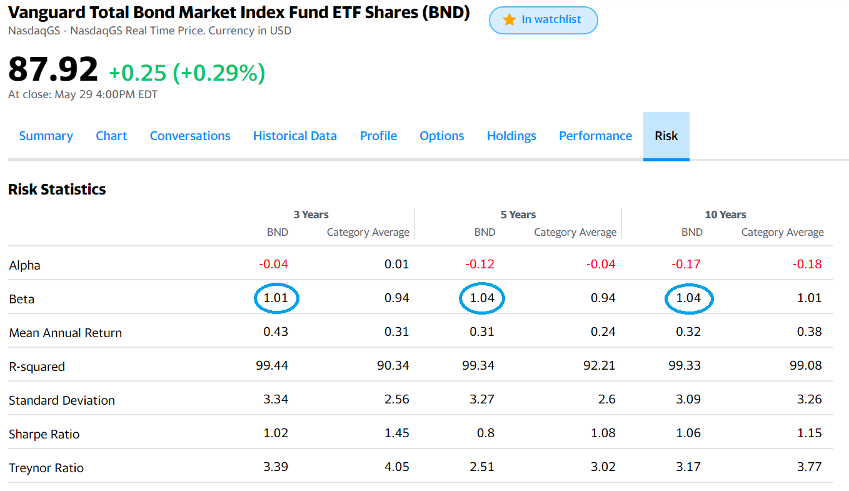Open the Conversations tab

(x=190, y=136)
